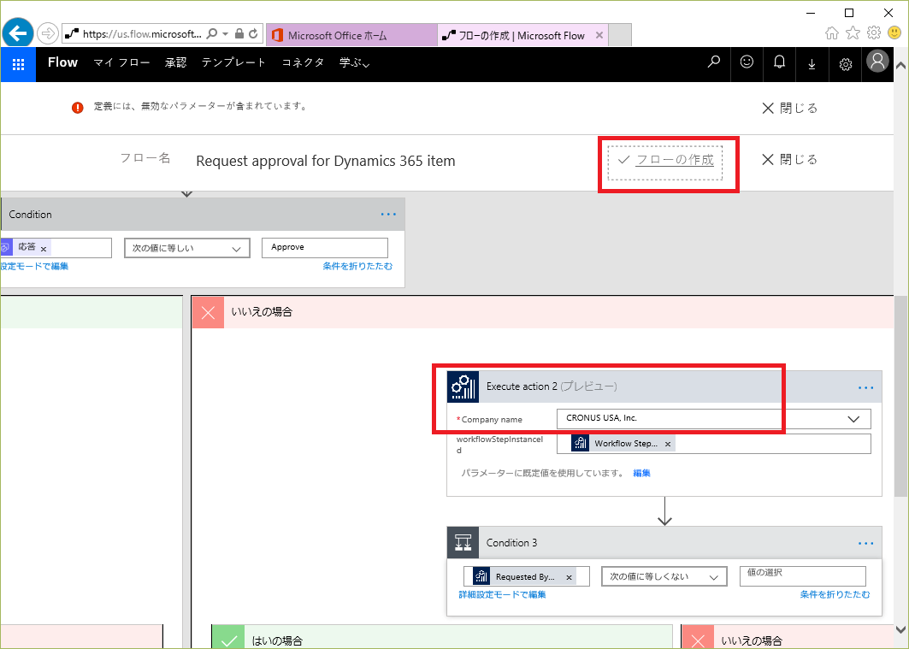Remove the Requested By token

[x=570, y=578]
